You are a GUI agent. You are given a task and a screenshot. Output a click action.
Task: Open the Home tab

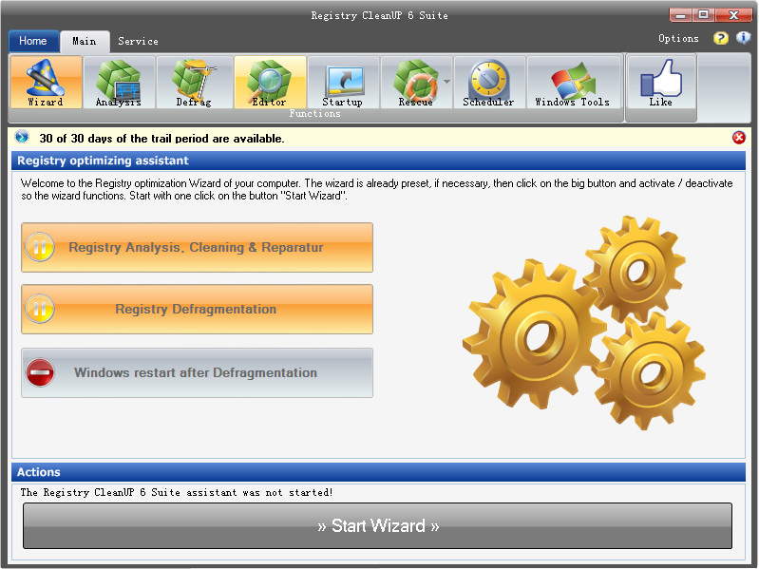(x=33, y=42)
